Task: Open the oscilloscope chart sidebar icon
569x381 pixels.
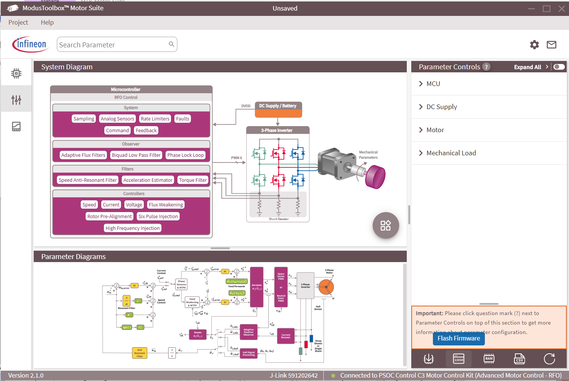Action: (x=16, y=126)
